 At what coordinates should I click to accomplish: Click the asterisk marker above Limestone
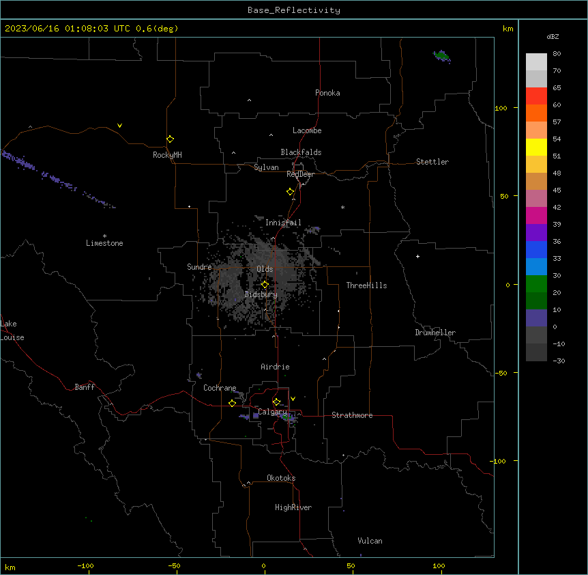(x=104, y=236)
